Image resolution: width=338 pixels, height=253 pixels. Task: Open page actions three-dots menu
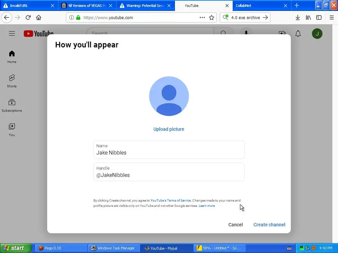pos(202,18)
